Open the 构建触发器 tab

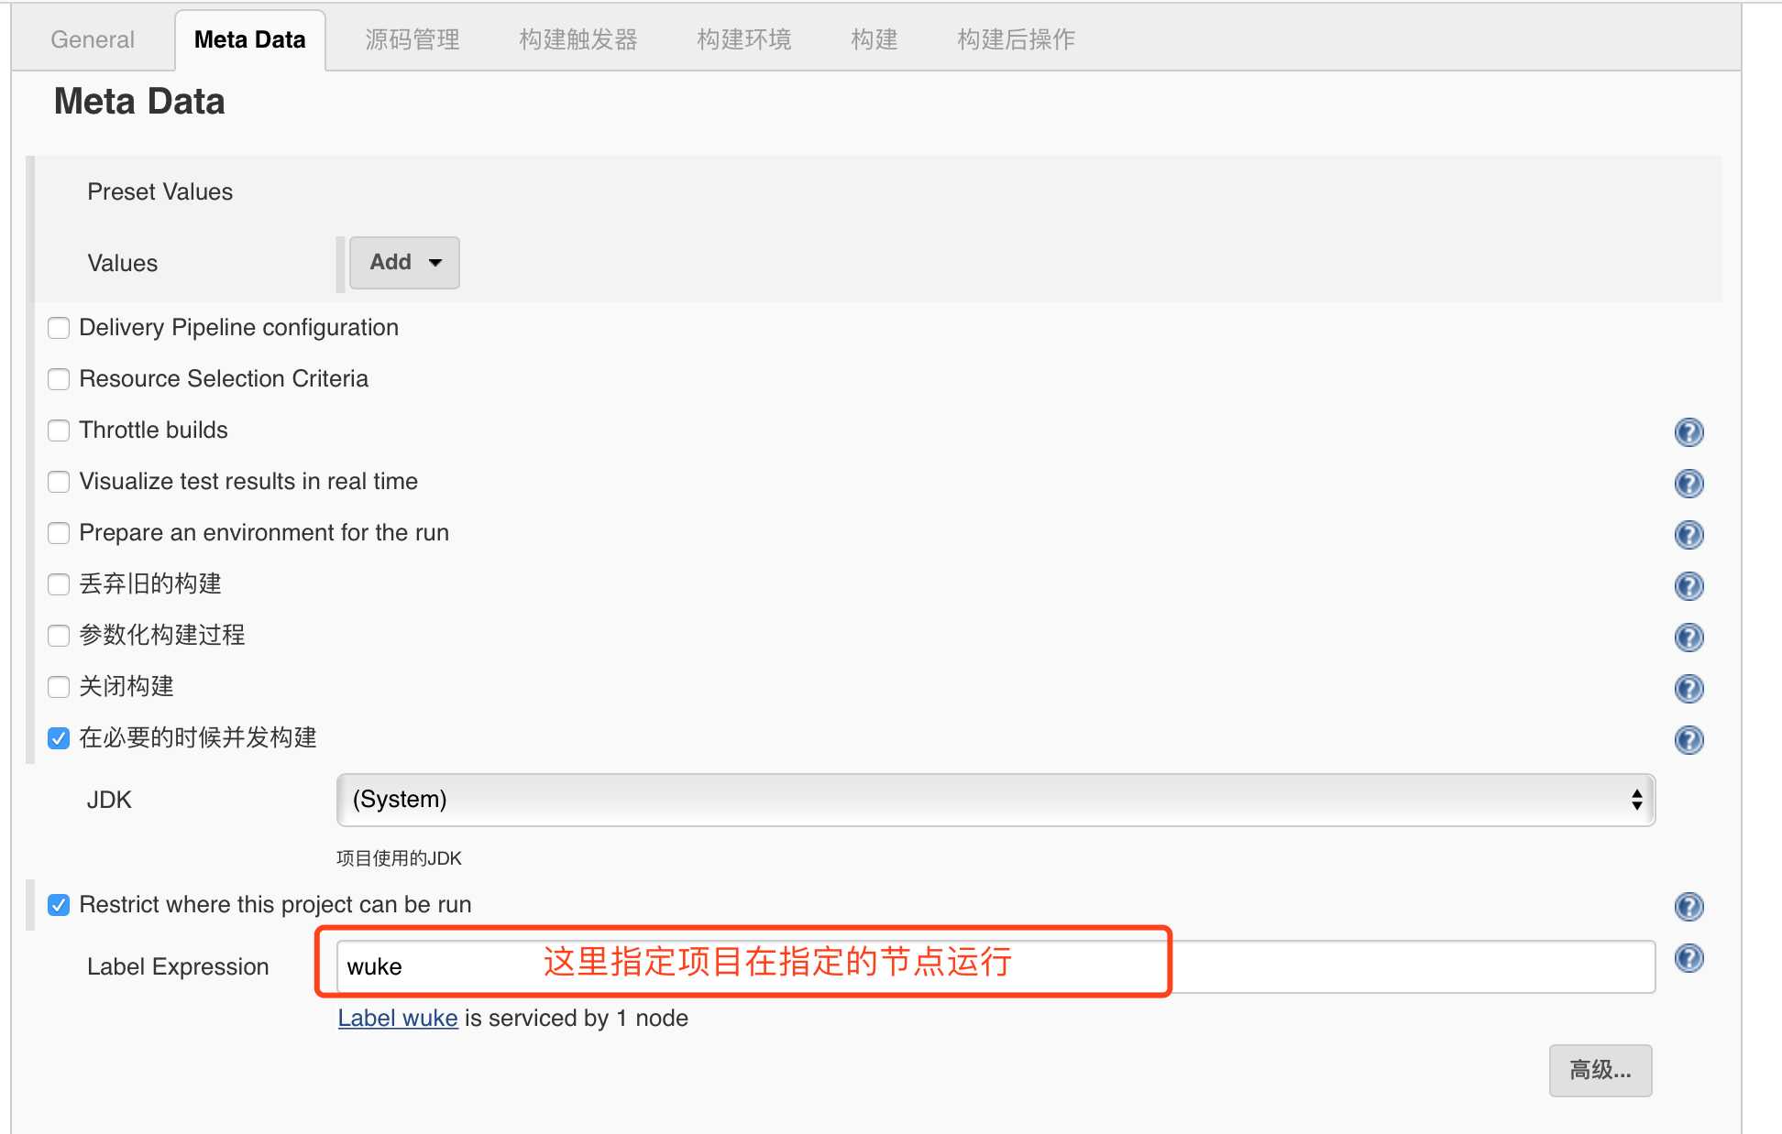[x=577, y=39]
